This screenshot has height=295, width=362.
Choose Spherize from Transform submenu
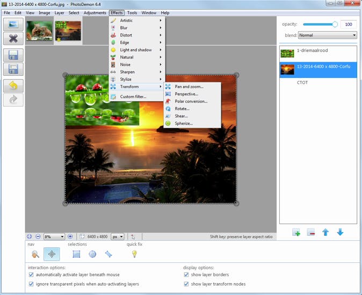184,124
